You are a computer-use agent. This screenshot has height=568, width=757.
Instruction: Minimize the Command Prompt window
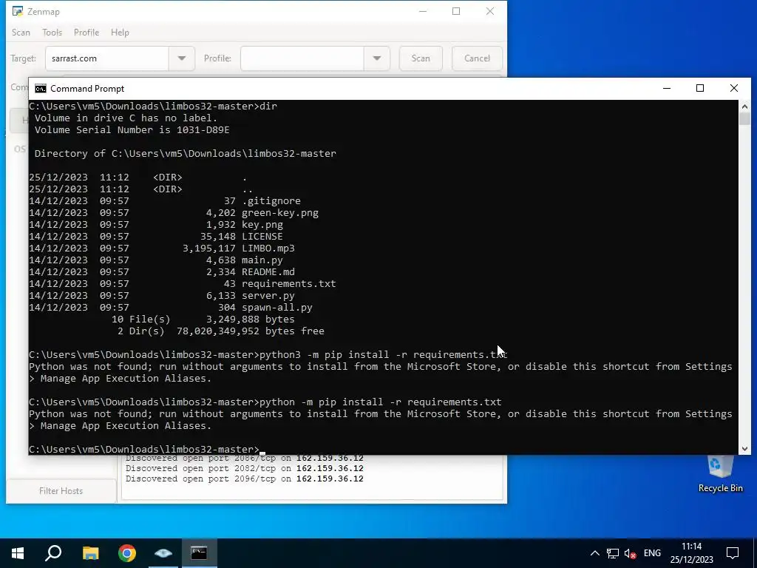[x=667, y=88]
